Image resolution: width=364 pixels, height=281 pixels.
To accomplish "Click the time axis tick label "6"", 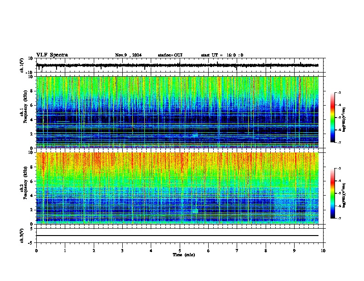I will pyautogui.click(x=209, y=251).
